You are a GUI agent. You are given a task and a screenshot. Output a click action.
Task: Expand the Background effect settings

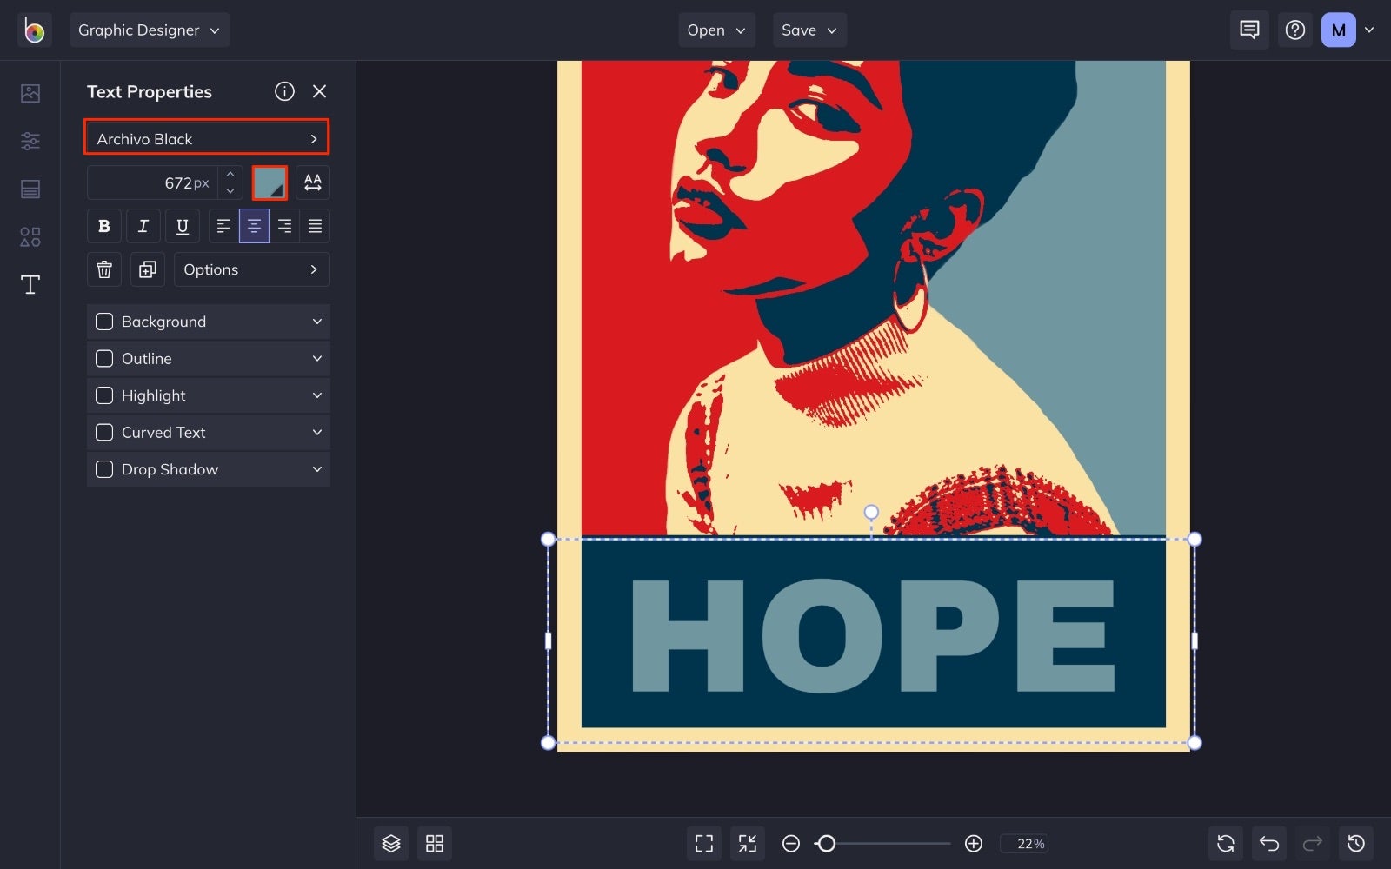point(317,321)
